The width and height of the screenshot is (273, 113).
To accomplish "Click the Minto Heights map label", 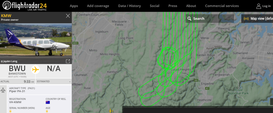I will [x=110, y=54].
